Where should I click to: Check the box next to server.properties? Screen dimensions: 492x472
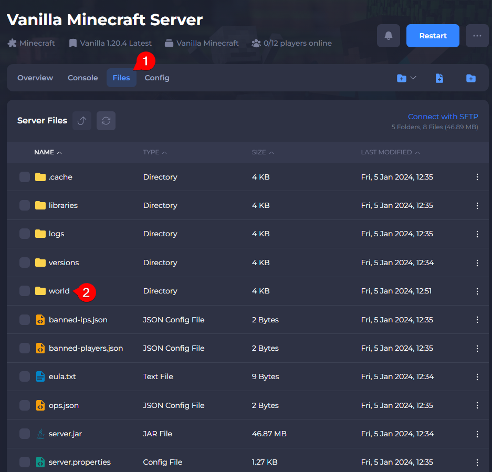25,462
